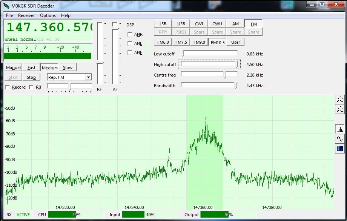Set AGC to Fast
This screenshot has width=347, height=221.
point(31,68)
